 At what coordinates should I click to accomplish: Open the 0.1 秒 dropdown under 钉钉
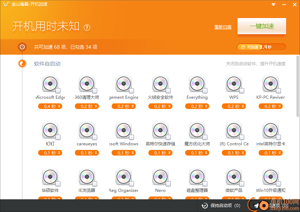click(x=50, y=153)
